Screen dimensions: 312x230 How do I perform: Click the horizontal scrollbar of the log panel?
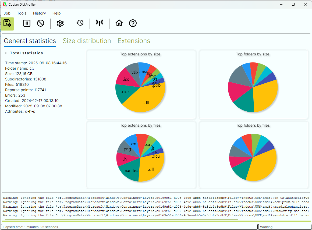121,219
